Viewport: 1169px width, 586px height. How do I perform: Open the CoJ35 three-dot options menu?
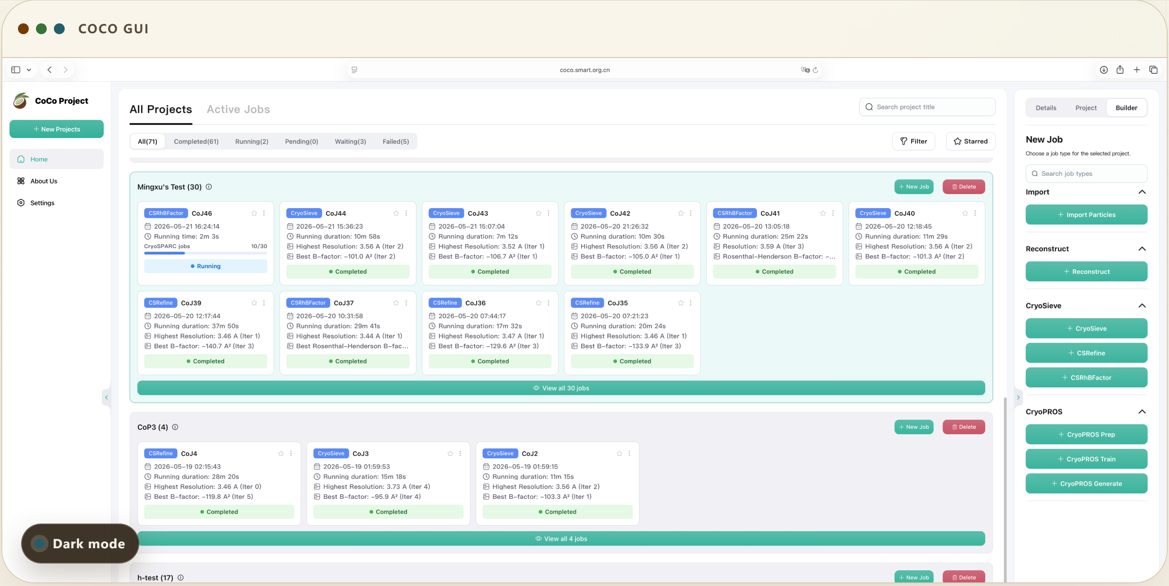point(691,303)
